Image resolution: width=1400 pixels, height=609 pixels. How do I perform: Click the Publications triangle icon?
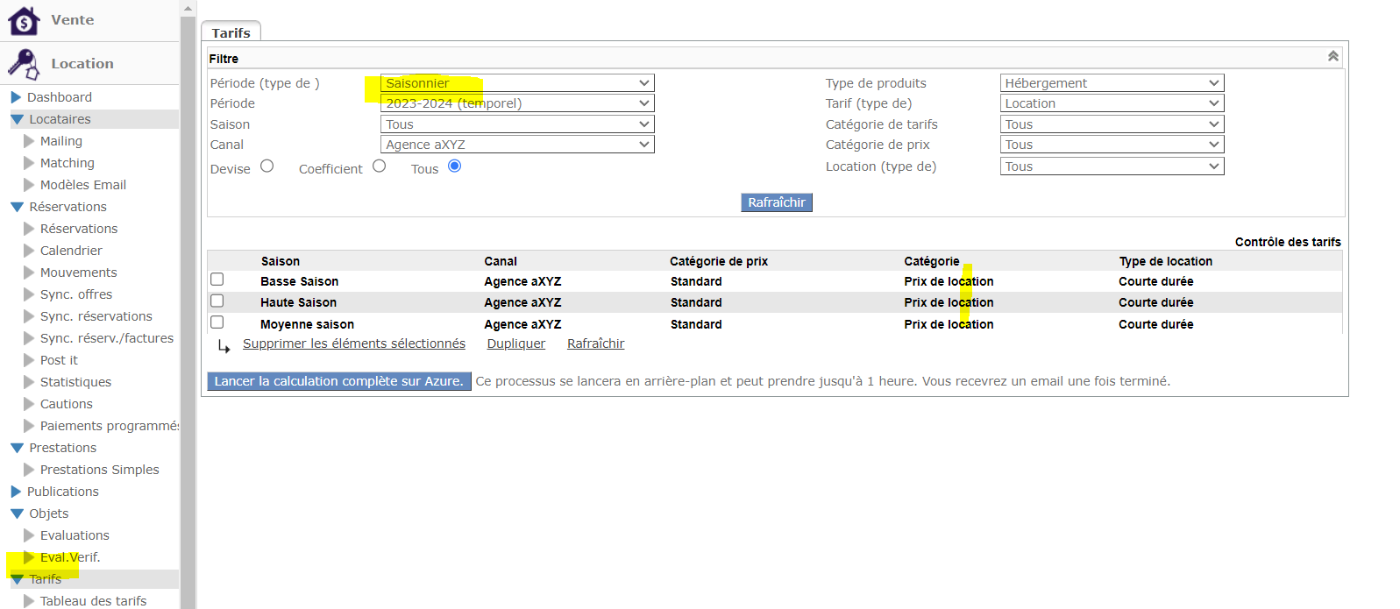[16, 492]
